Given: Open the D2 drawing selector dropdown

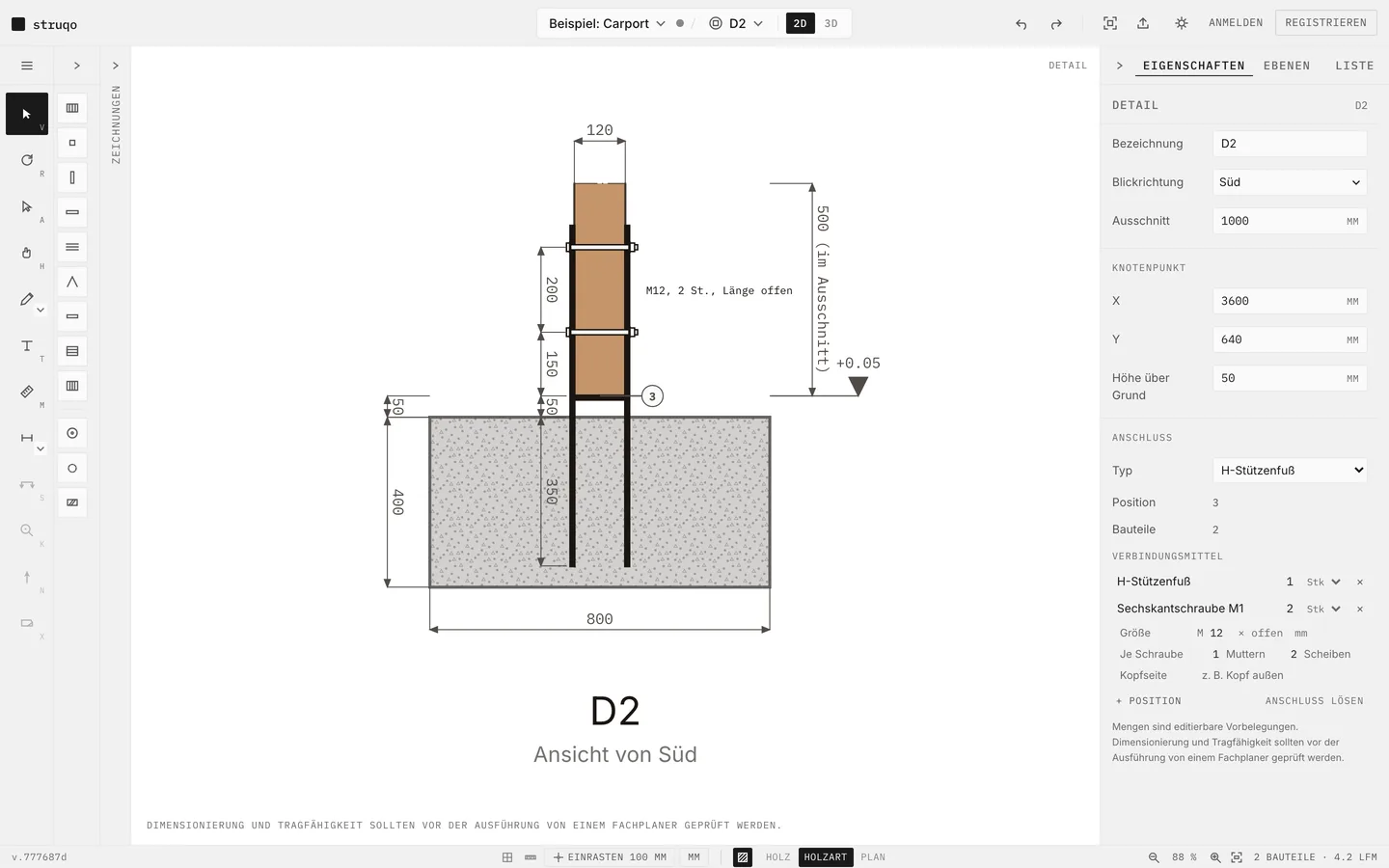Looking at the screenshot, I should tap(736, 23).
